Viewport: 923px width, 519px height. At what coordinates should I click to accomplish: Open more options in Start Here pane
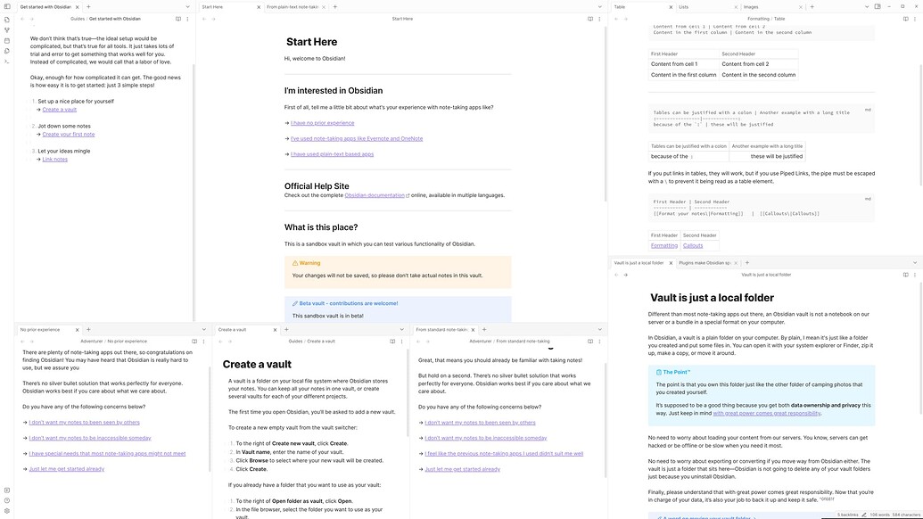[600, 19]
